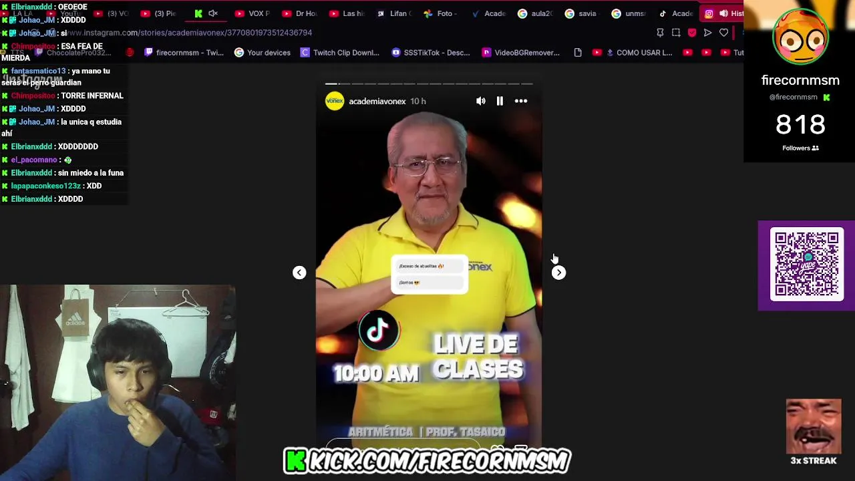855x481 pixels.
Task: Switch to the 'VOX P' tab
Action: 252,13
